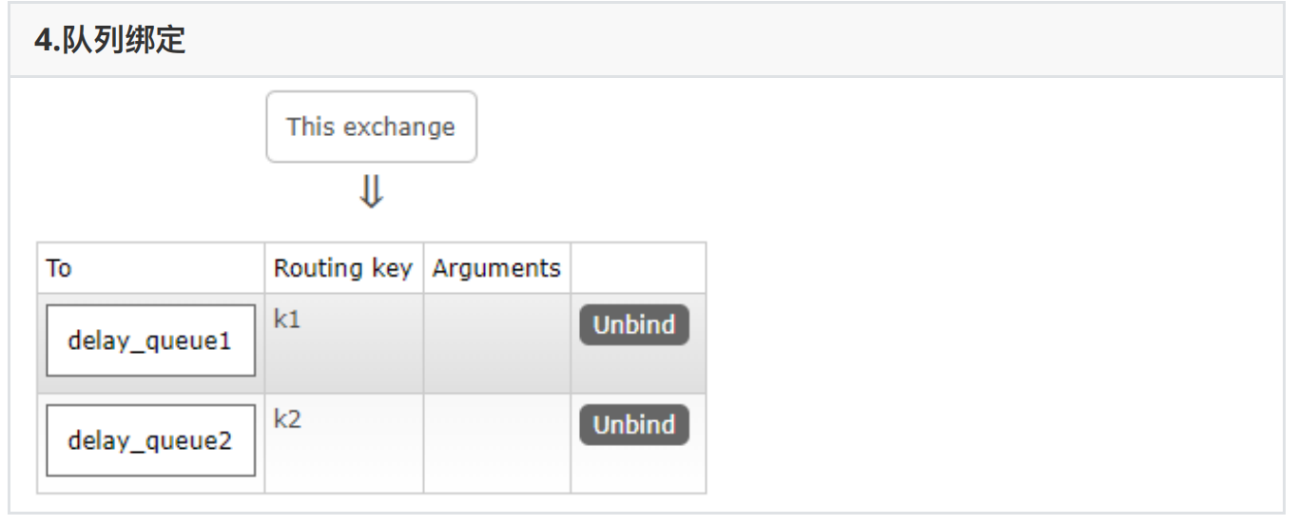The height and width of the screenshot is (525, 1298).
Task: Click the double down arrow under This exchange
Action: [371, 193]
